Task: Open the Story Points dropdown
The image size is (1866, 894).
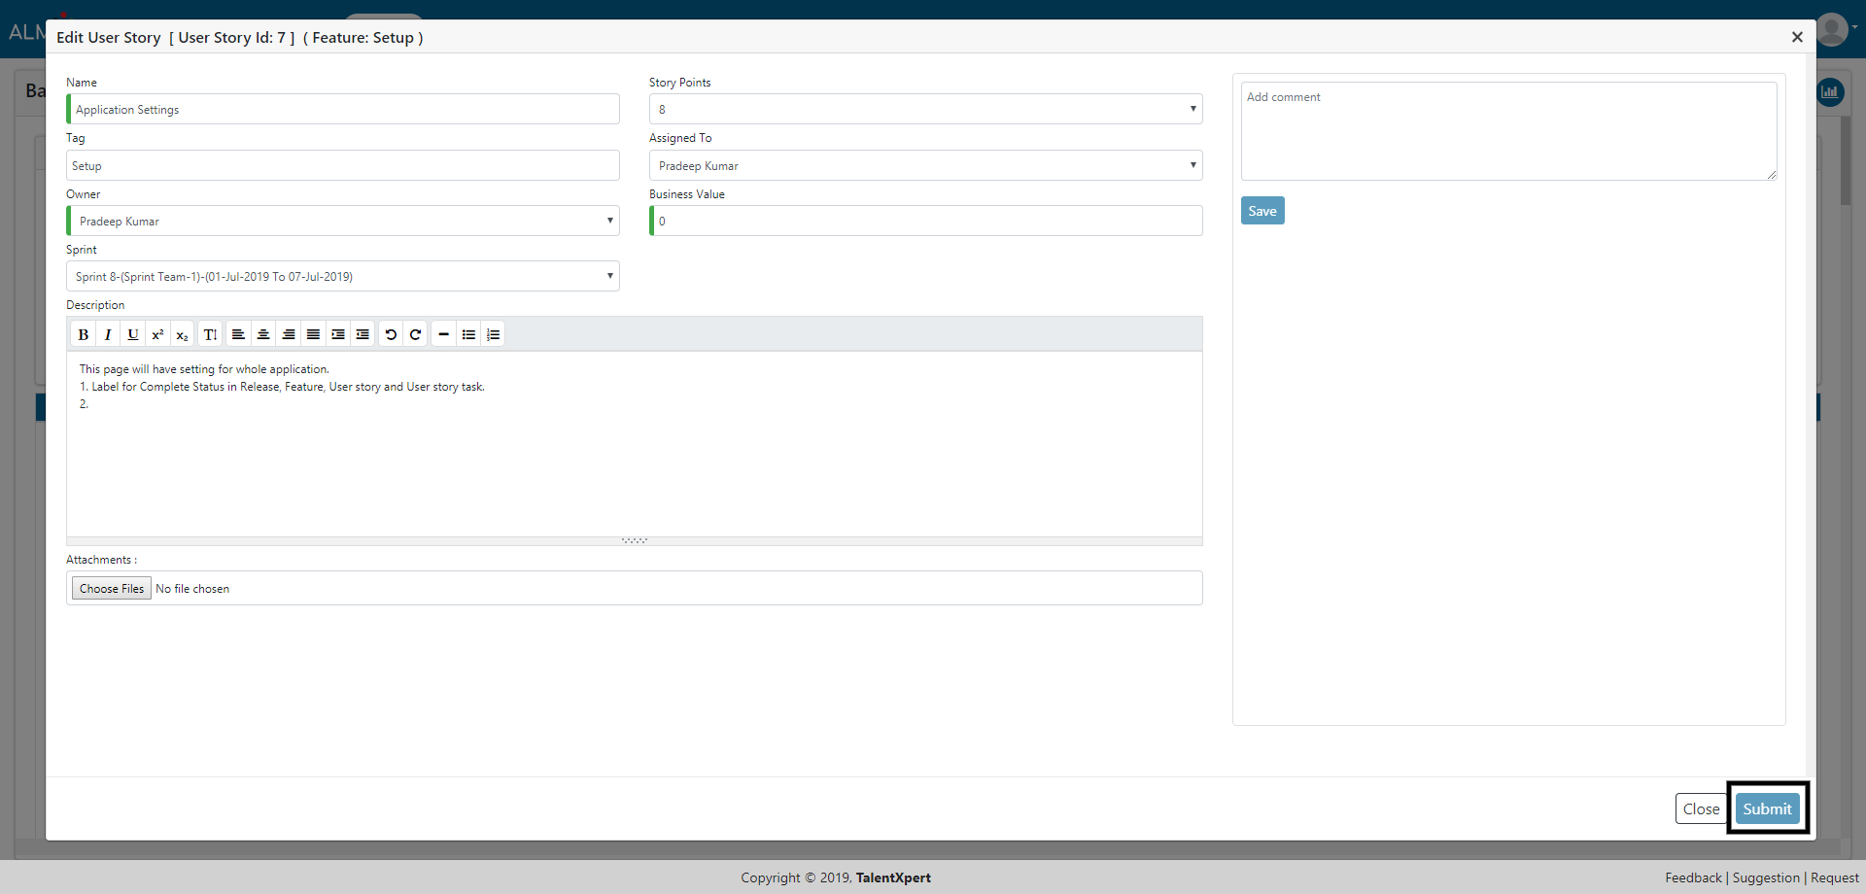Action: click(x=925, y=109)
